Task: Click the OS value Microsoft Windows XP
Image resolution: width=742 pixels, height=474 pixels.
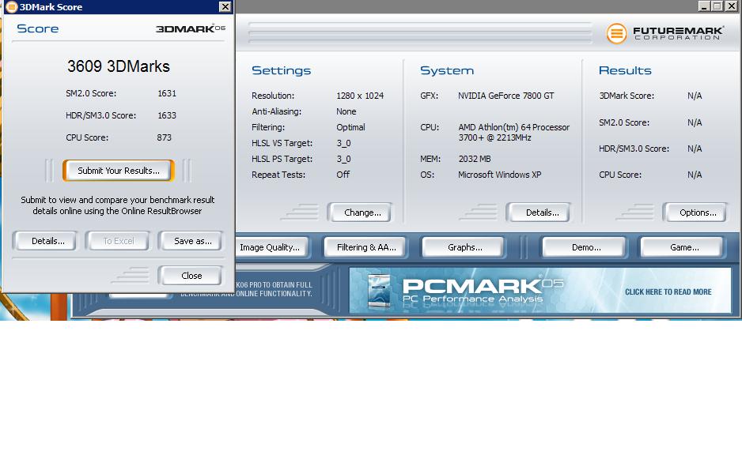Action: [x=500, y=175]
